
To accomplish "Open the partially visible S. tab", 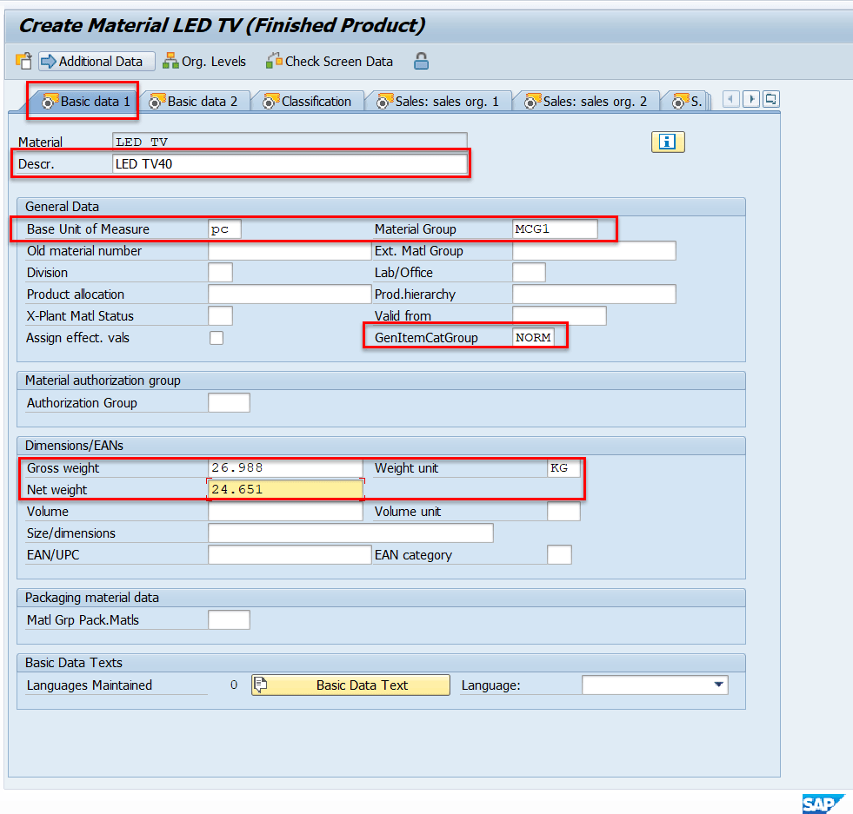I will (688, 102).
